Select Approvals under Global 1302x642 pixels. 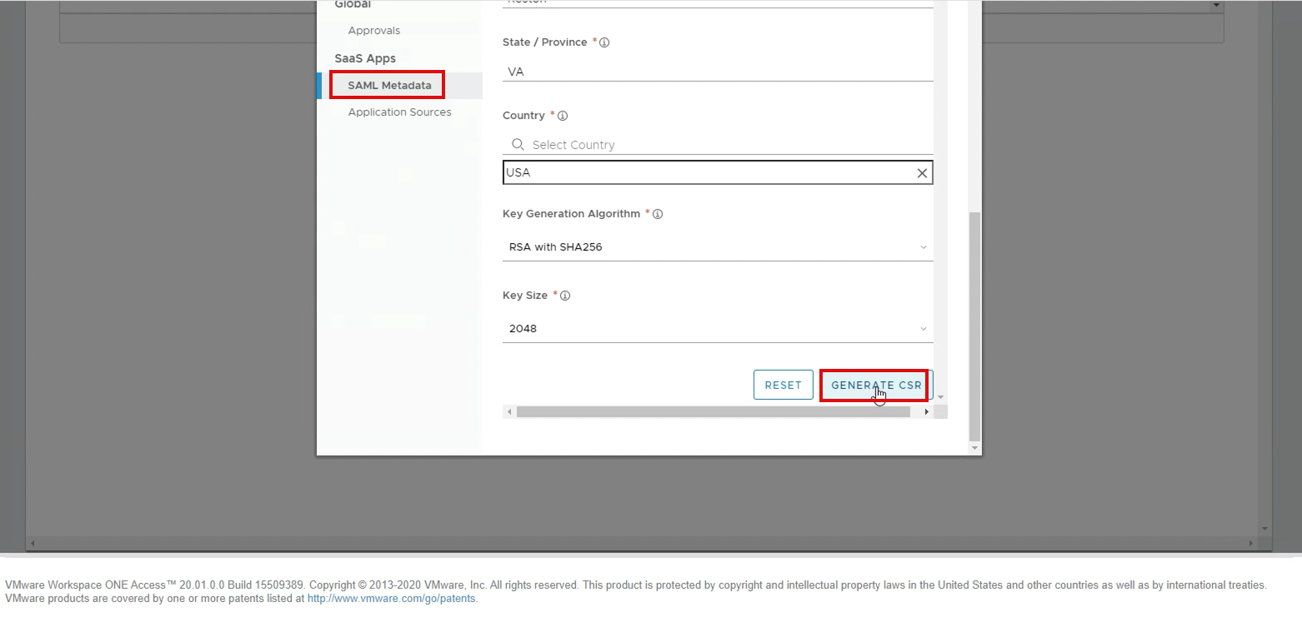click(x=373, y=31)
